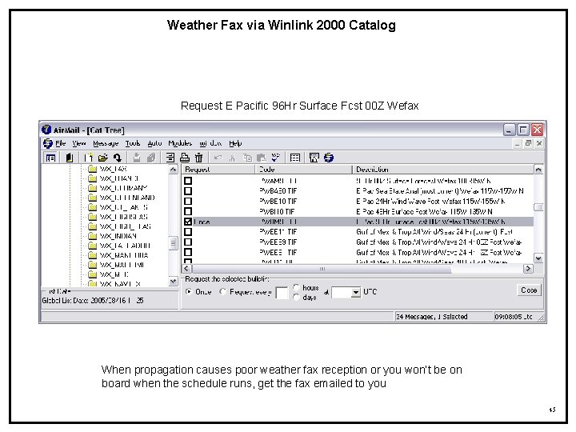Click the grayed attachment toolbar icon
The height and width of the screenshot is (432, 576).
(x=151, y=158)
